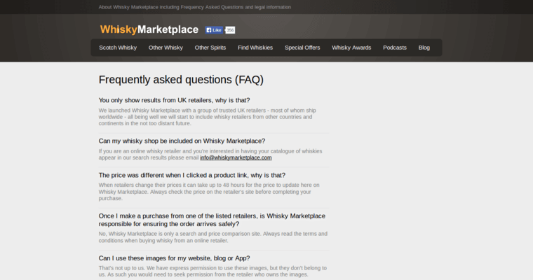The width and height of the screenshot is (533, 280).
Task: Click the price was different question heading
Action: pos(192,175)
